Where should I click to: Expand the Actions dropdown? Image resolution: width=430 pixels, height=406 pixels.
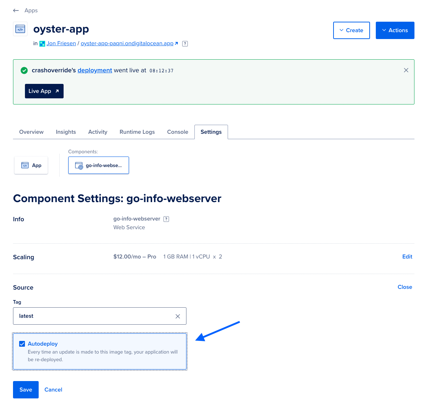tap(395, 30)
